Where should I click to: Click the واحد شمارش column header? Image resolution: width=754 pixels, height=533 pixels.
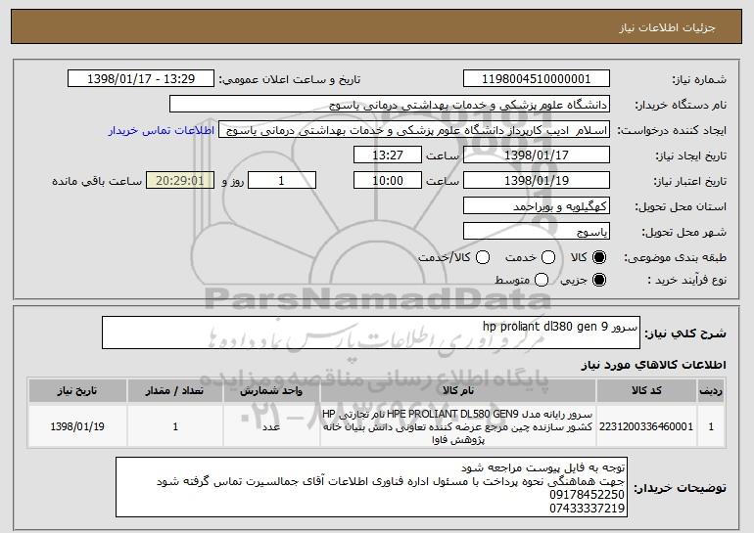(x=271, y=391)
